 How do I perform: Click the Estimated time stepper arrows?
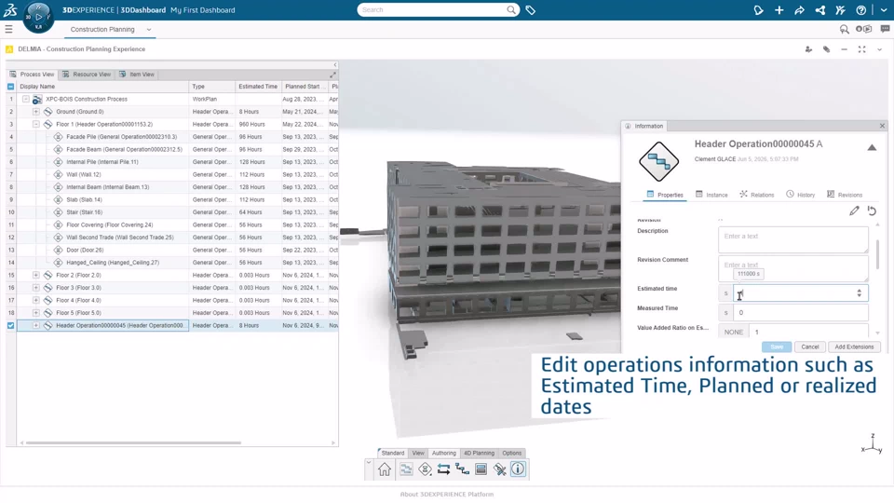pyautogui.click(x=860, y=293)
